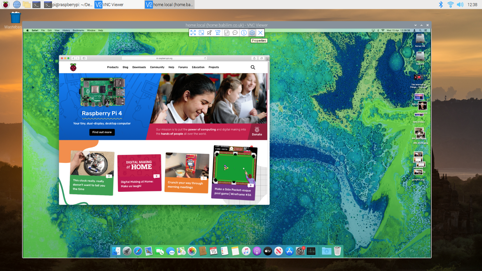Send Ctrl-Alt-Del to the remote session
The image size is (482, 271).
pos(218,32)
